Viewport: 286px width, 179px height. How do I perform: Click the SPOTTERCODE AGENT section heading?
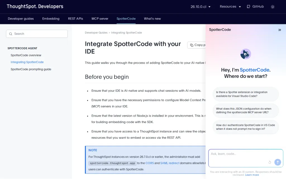(x=22, y=48)
